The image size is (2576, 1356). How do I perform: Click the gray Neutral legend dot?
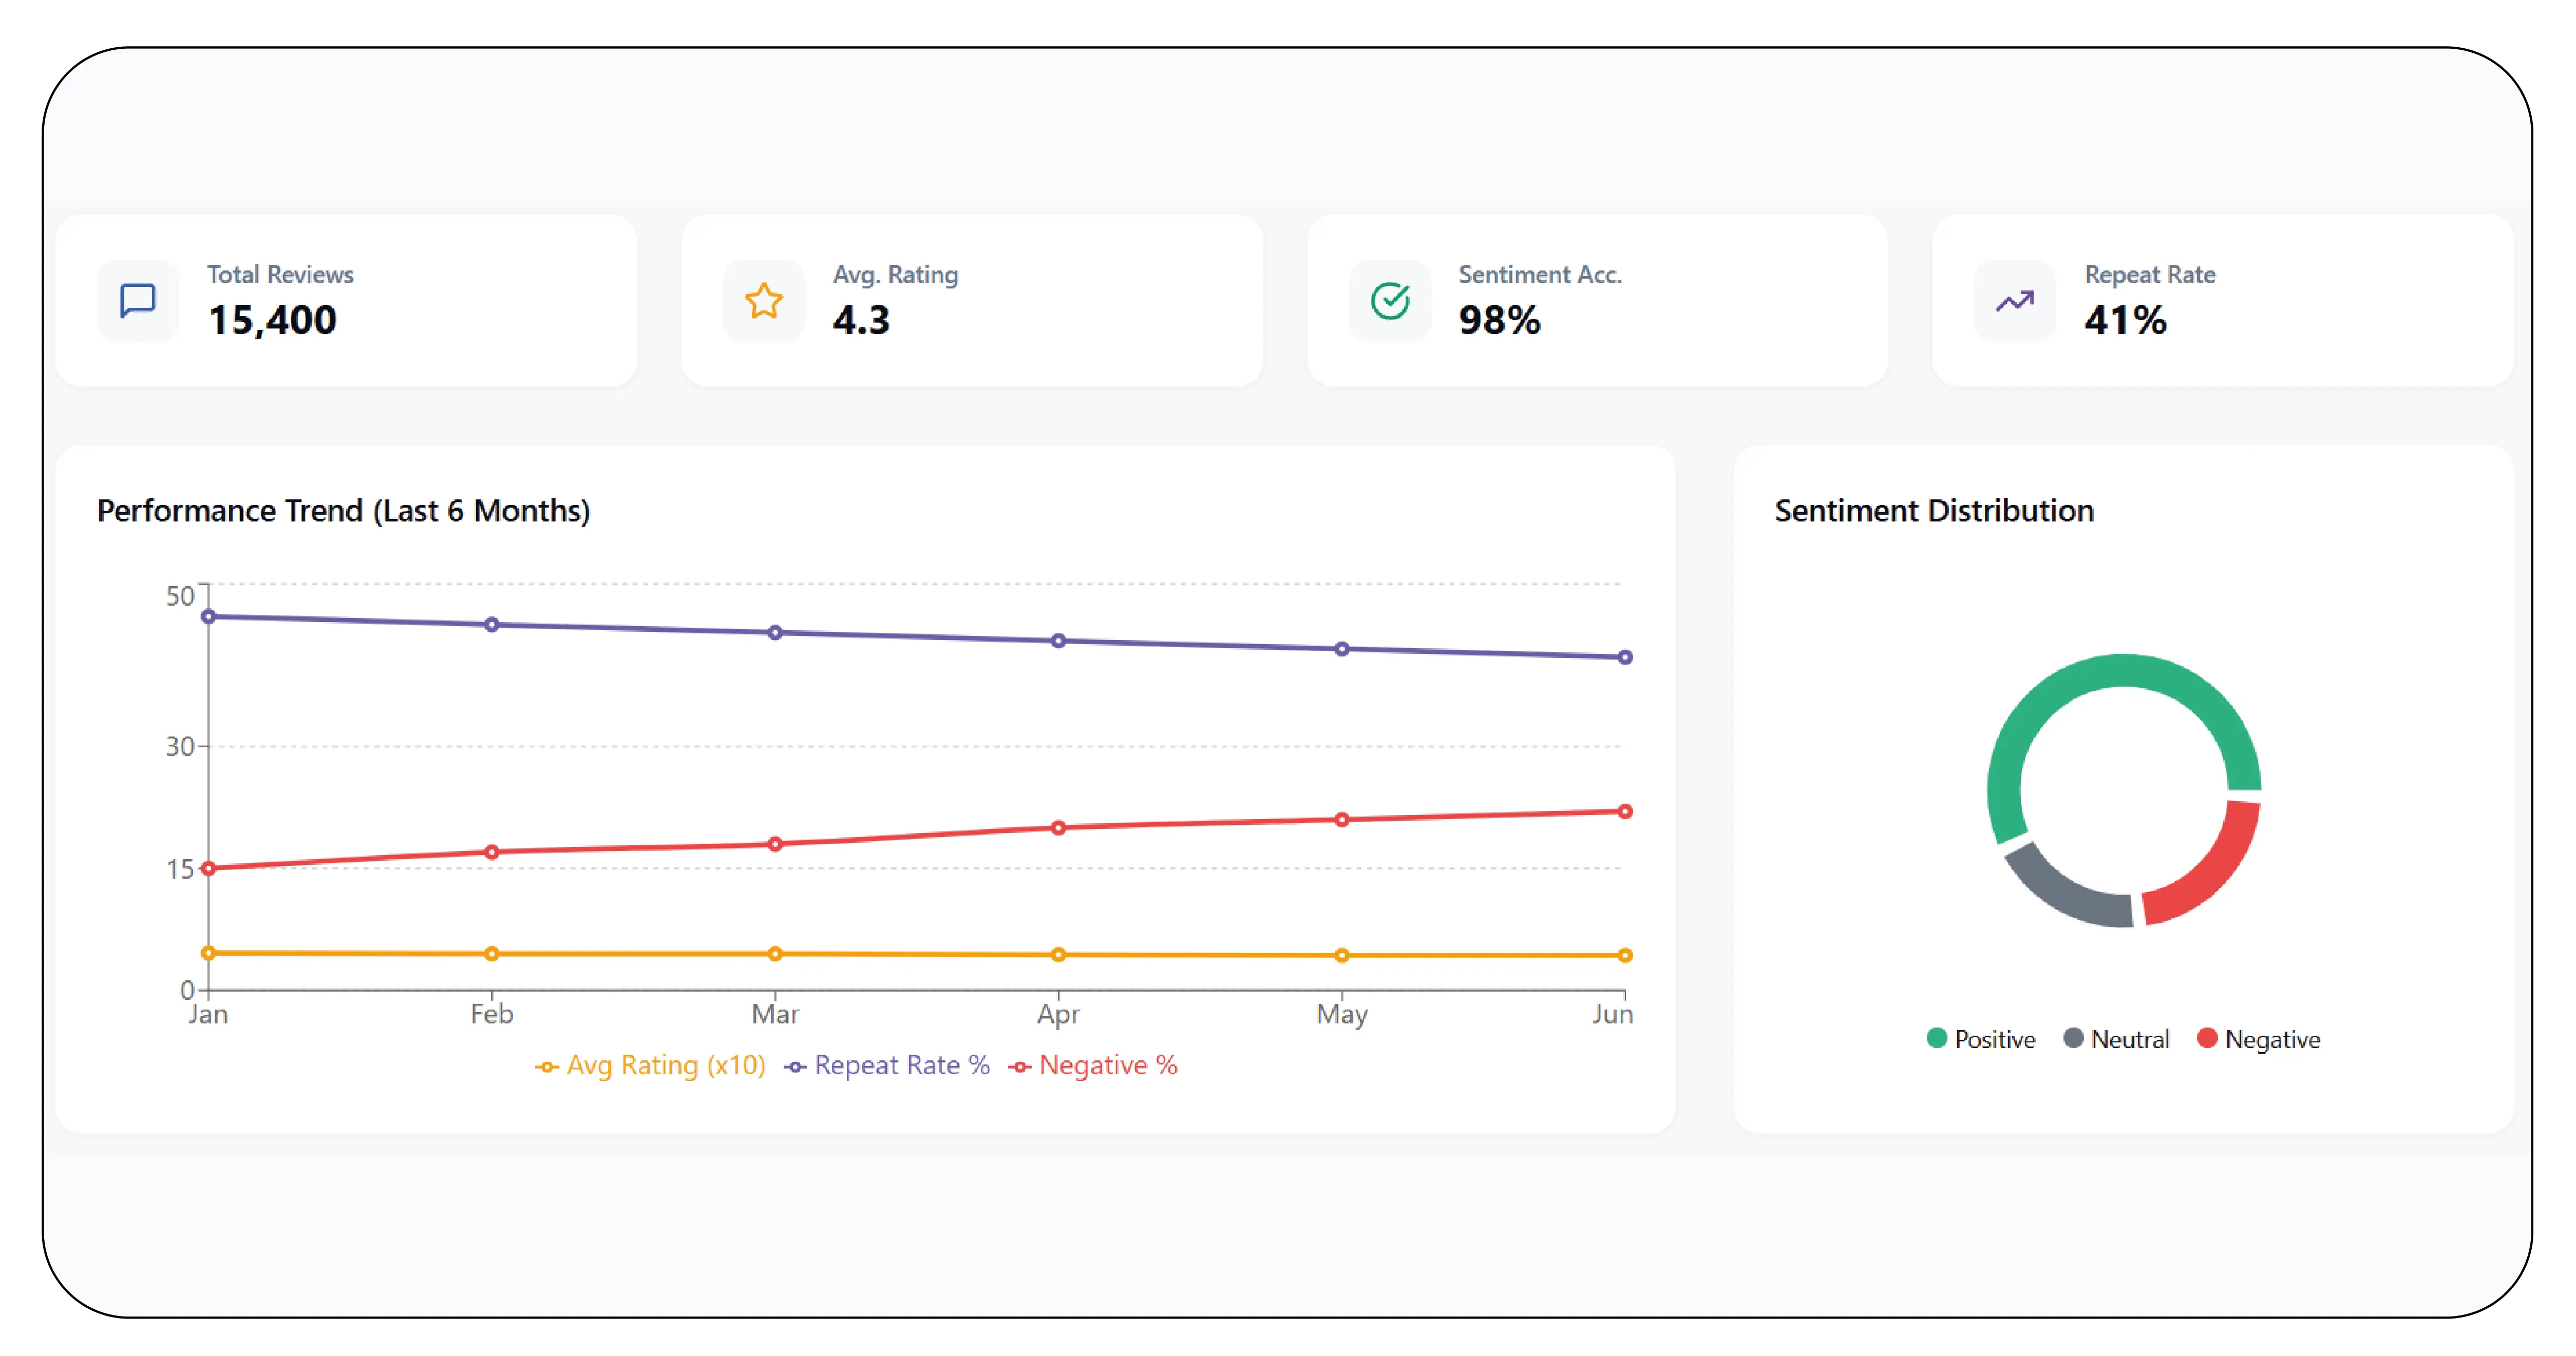pos(2074,1037)
